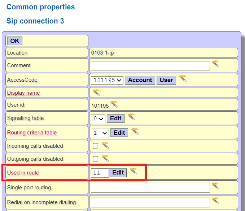Click the wand icon in AccessCode row

[x=183, y=79]
